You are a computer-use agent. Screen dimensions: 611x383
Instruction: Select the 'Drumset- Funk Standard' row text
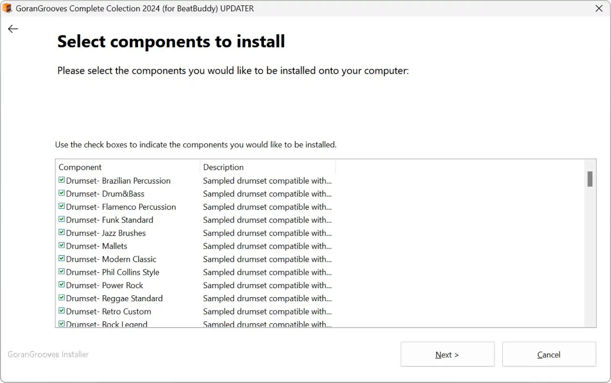[110, 220]
